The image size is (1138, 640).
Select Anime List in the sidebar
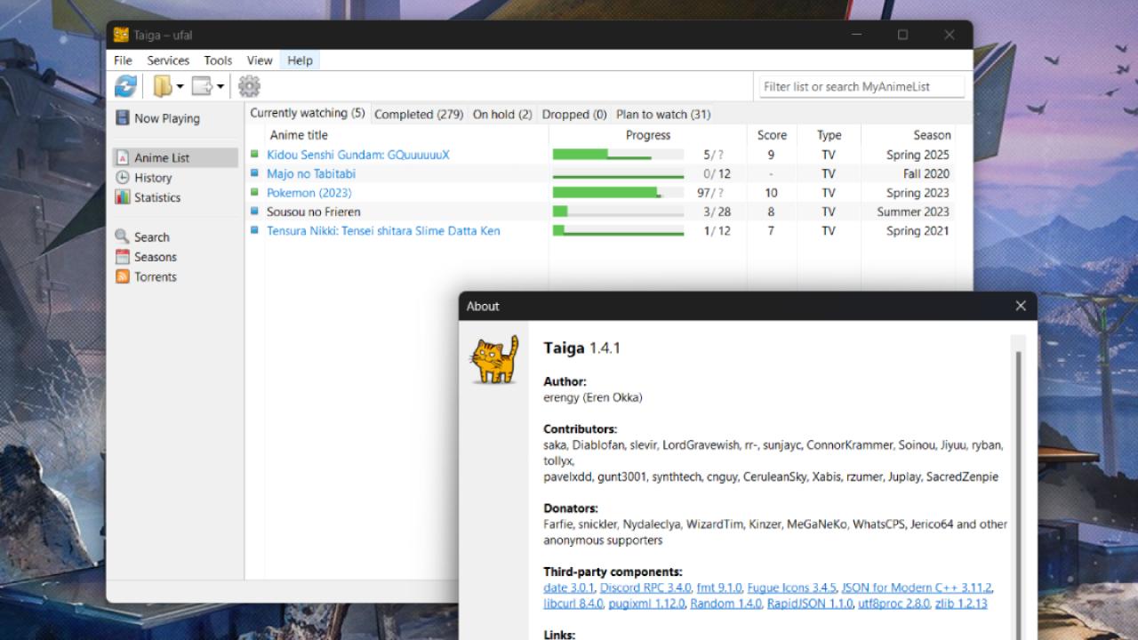pyautogui.click(x=175, y=157)
